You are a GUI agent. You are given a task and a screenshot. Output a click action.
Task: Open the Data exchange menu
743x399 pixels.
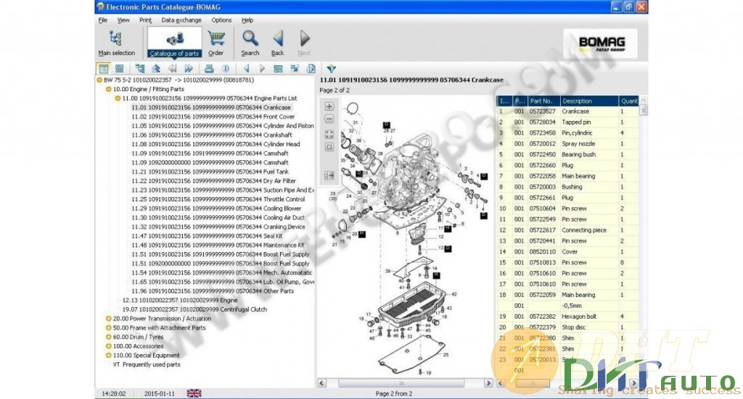point(181,20)
